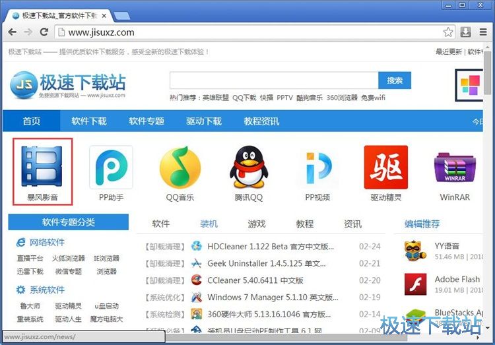495x345 pixels.
Task: Open the QQ音乐 app icon
Action: 180,167
